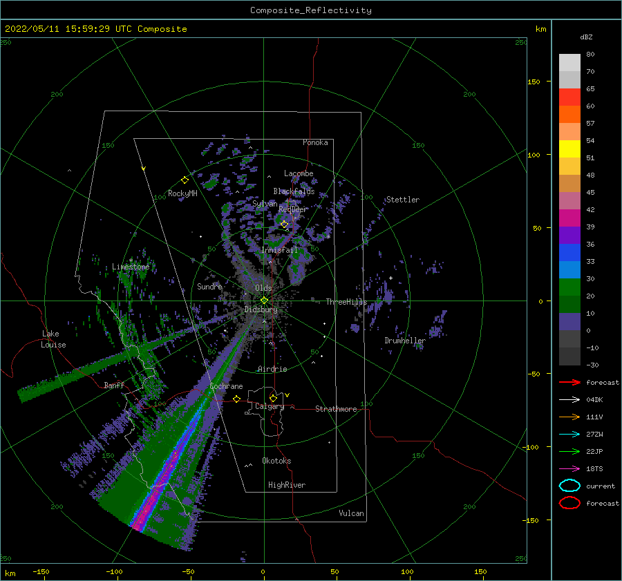
Task: Pick the magenta swatch between 42 and 39 dBZ
Action: pyautogui.click(x=569, y=218)
